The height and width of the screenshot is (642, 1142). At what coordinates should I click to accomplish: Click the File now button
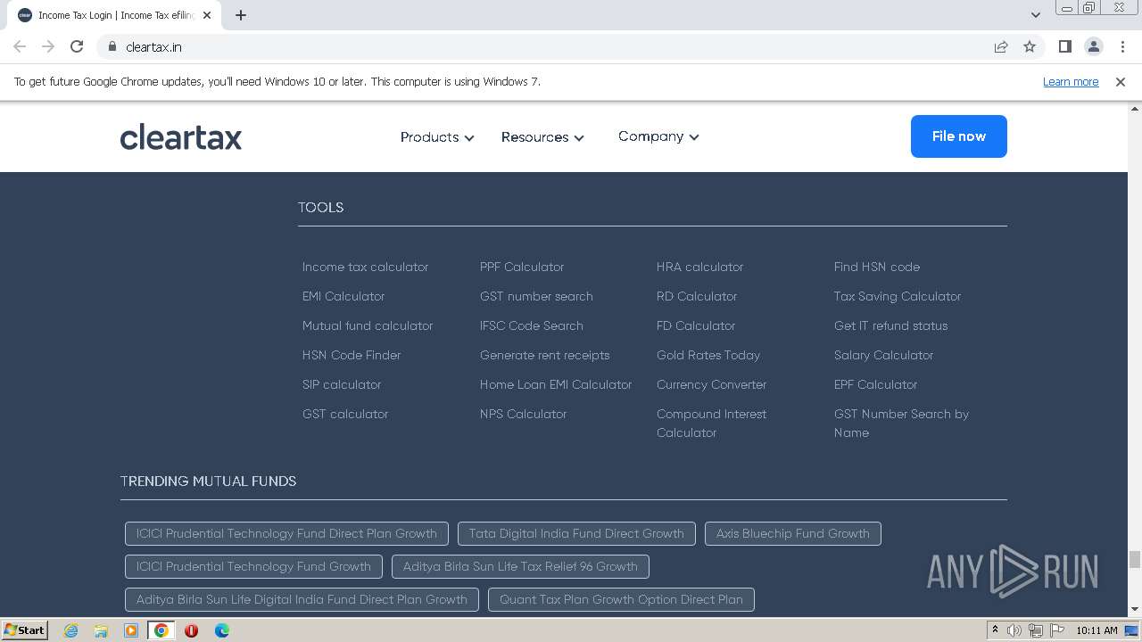pyautogui.click(x=959, y=136)
